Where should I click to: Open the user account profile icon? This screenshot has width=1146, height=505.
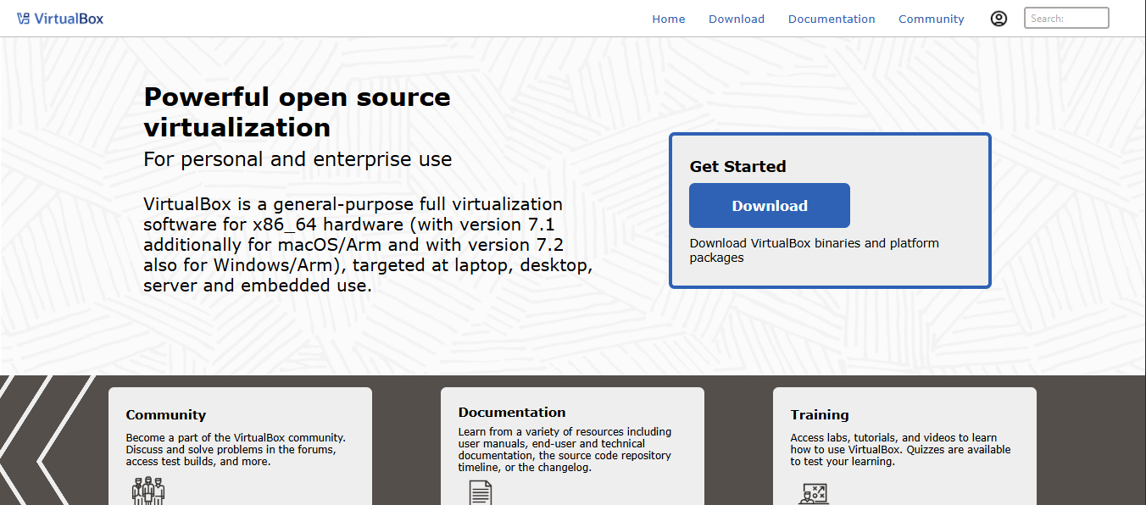coord(999,19)
